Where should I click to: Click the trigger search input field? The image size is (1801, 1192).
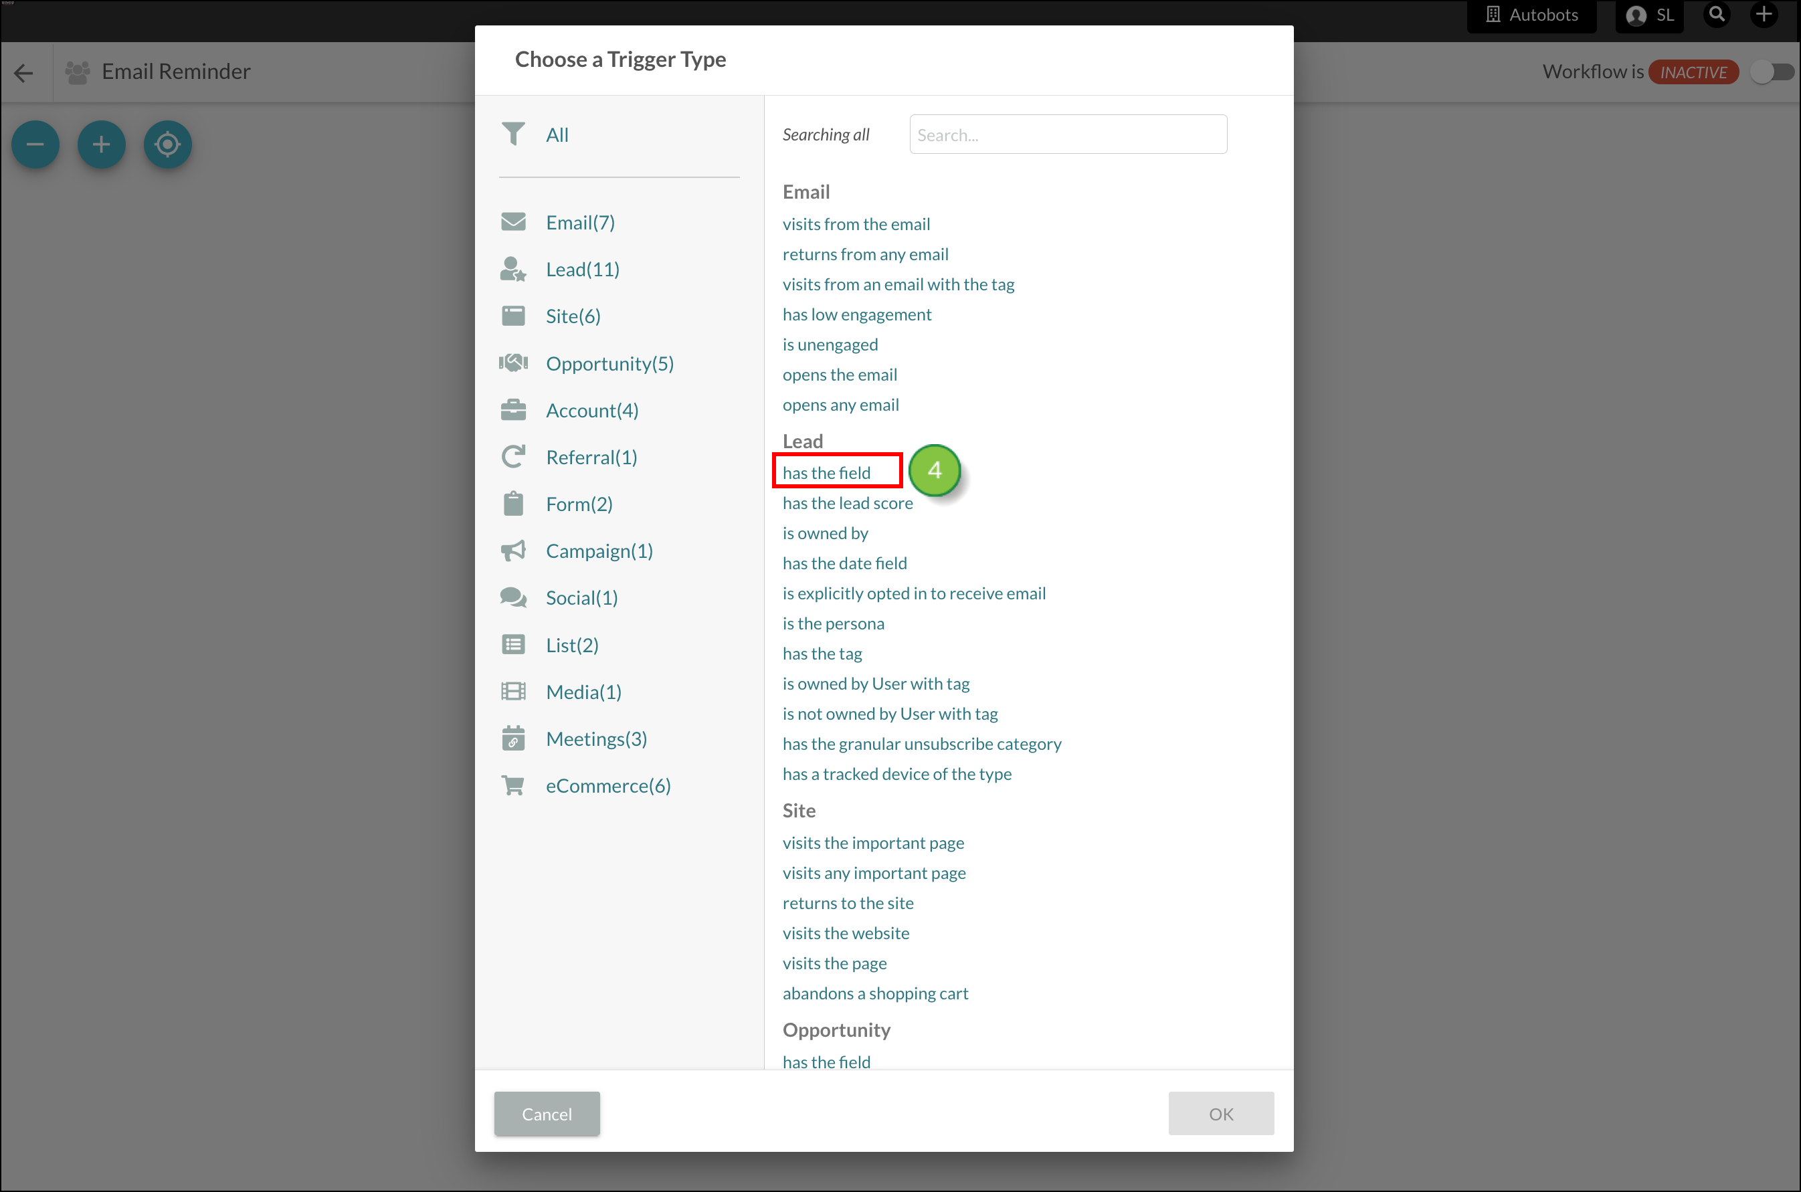pyautogui.click(x=1067, y=134)
